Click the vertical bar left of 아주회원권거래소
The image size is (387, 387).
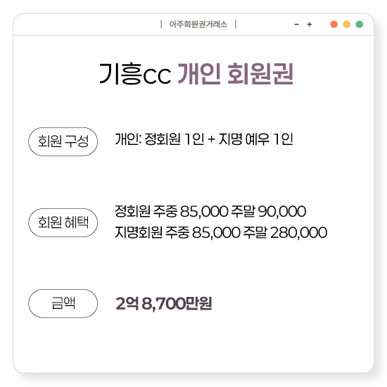click(x=161, y=24)
